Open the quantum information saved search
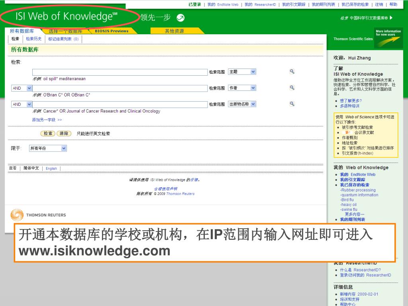The width and height of the screenshot is (408, 306). click(359, 195)
